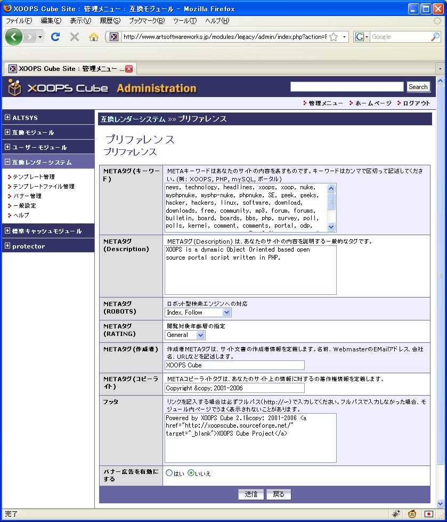Click keywords textarea scroll up arrow
The width and height of the screenshot is (447, 522).
pos(331,188)
